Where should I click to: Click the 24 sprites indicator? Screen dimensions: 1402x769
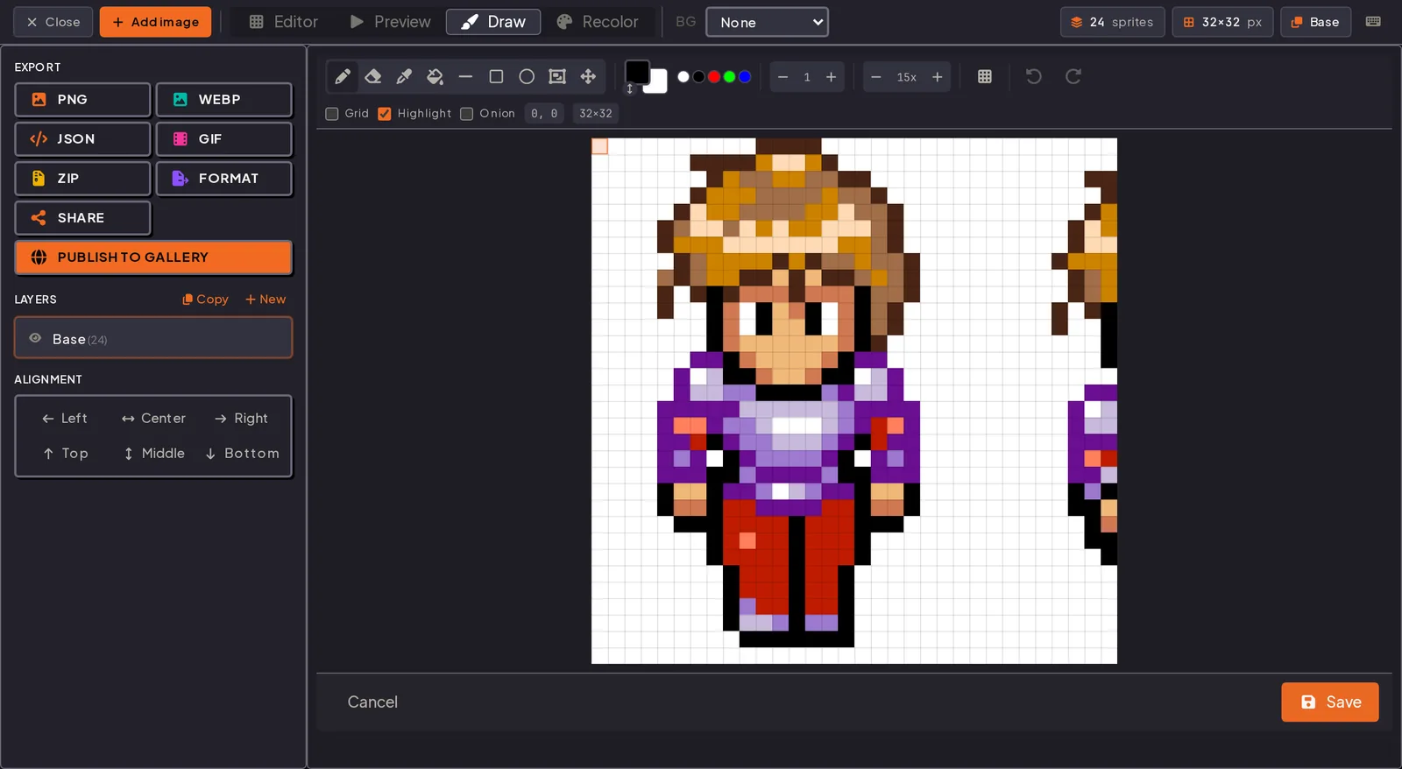[x=1113, y=22]
